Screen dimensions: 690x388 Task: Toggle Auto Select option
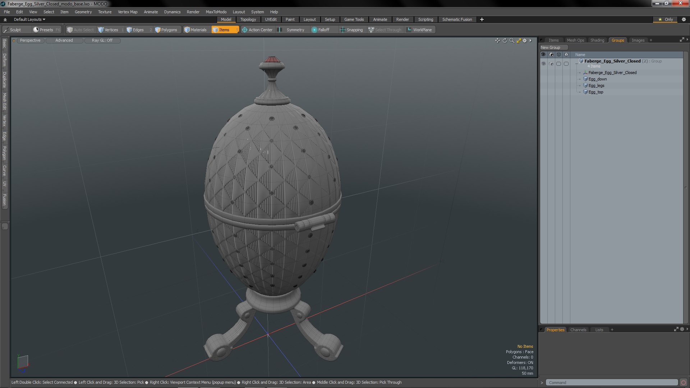[80, 30]
